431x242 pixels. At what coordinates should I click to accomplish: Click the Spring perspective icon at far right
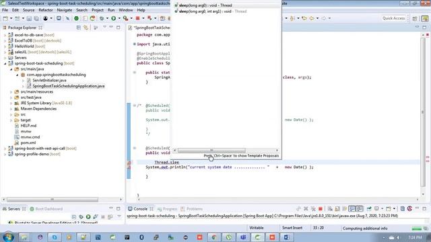425,18
